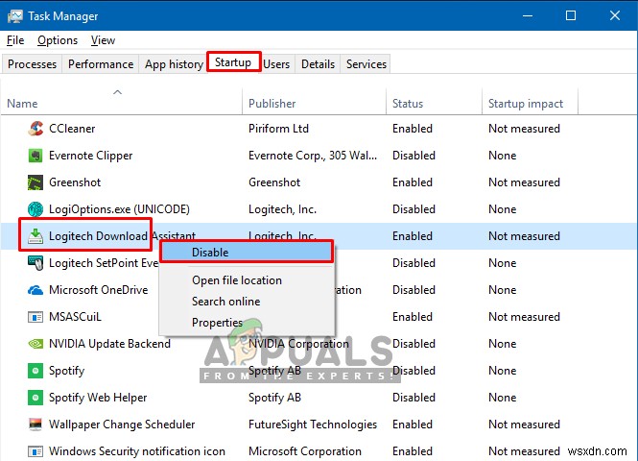This screenshot has width=638, height=461.
Task: Select the Wallpaper Change Scheduler entry
Action: [122, 425]
